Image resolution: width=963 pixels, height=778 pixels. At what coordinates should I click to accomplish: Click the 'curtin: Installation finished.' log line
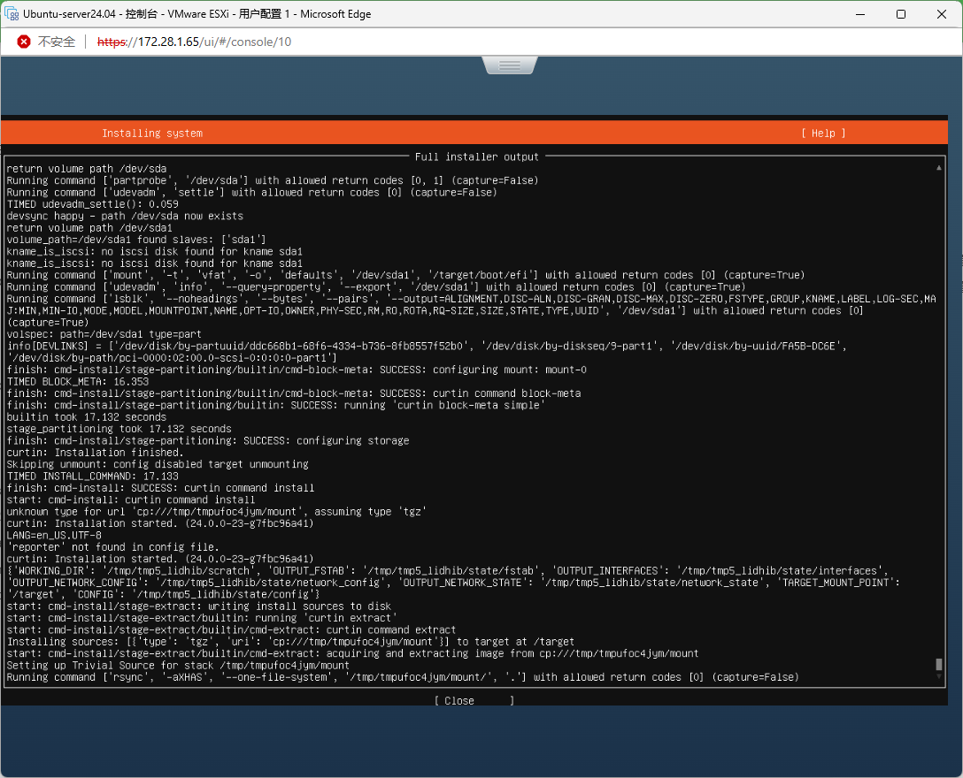[95, 452]
